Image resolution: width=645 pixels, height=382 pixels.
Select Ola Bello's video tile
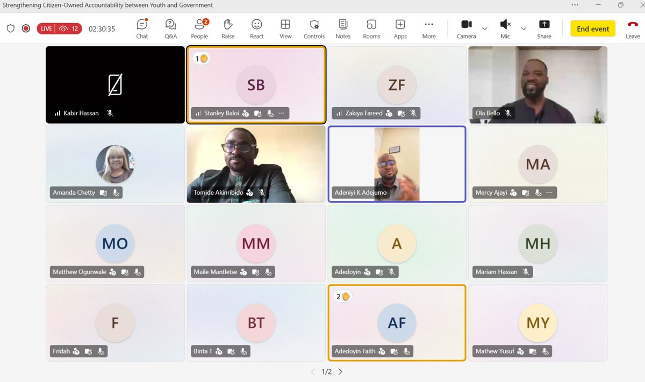pos(538,84)
